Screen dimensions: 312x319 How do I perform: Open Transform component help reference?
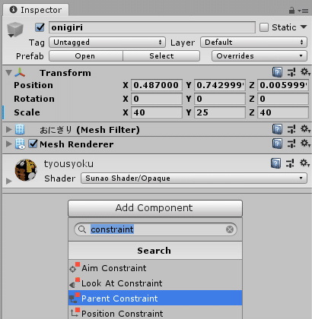[x=277, y=72]
